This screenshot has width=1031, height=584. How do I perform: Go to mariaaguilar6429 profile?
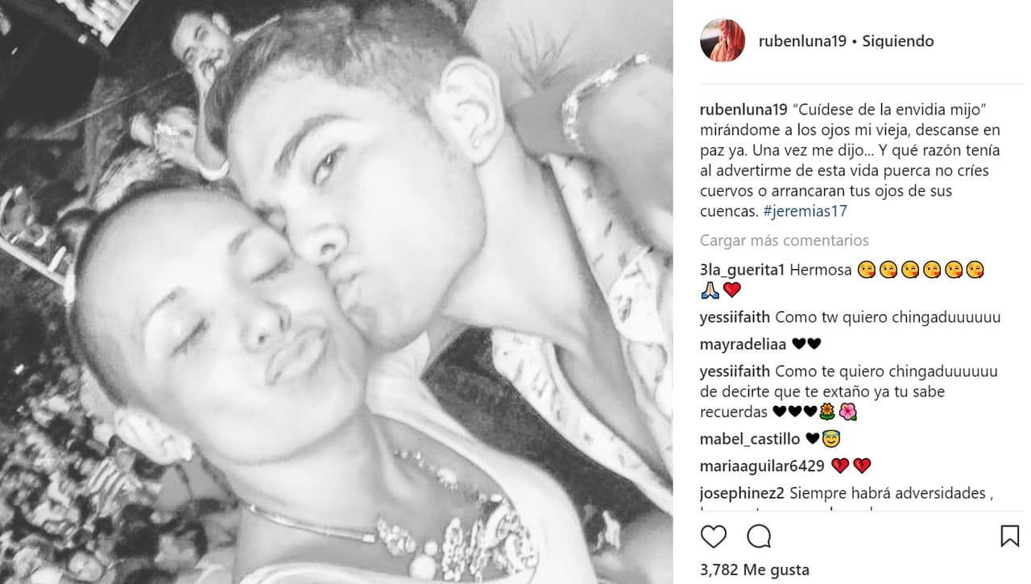[x=762, y=466]
